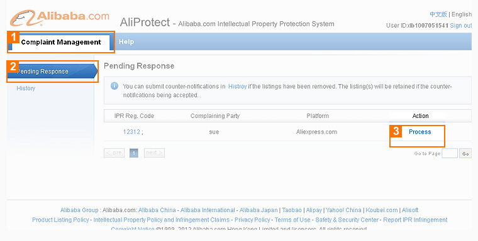Click the blue info icon in notice

[x=114, y=86]
